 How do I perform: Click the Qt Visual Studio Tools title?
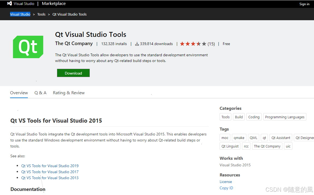pos(91,34)
